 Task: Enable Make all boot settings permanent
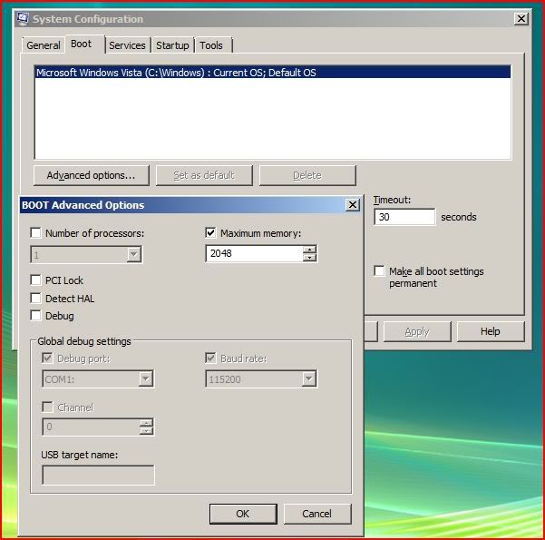click(x=379, y=270)
